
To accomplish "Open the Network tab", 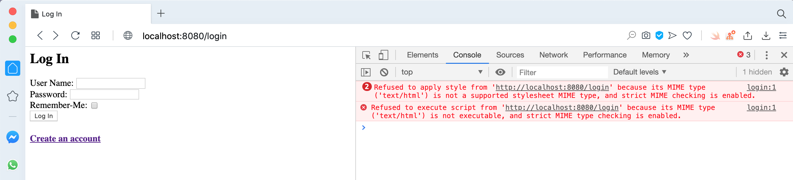I will click(554, 55).
